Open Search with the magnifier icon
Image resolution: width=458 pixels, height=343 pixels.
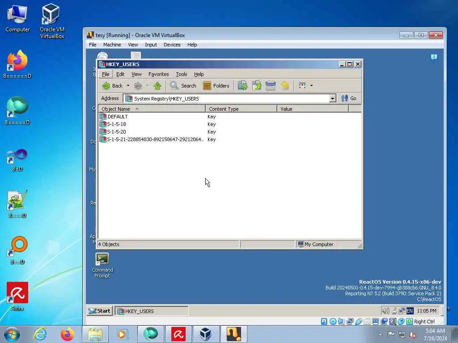(x=183, y=86)
